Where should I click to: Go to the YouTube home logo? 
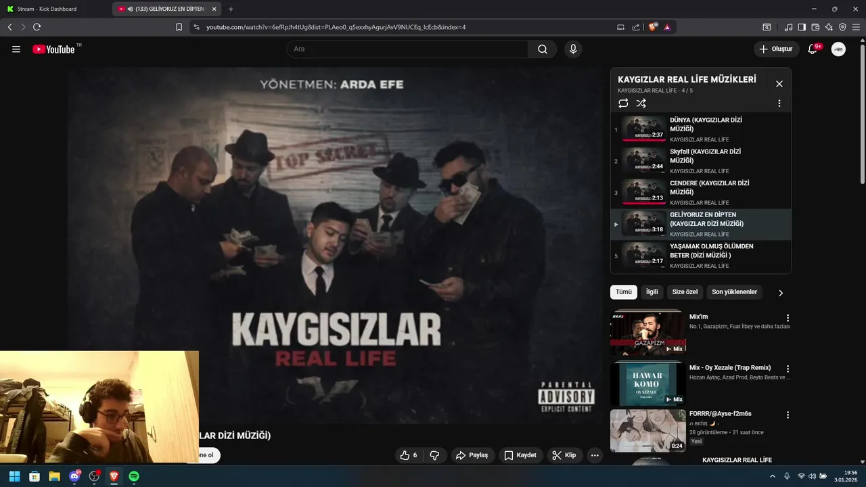(x=53, y=49)
